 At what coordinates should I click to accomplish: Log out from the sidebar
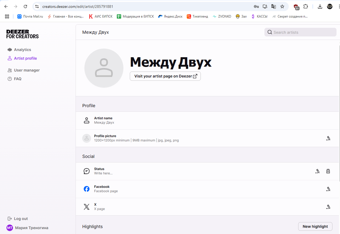pyautogui.click(x=18, y=219)
